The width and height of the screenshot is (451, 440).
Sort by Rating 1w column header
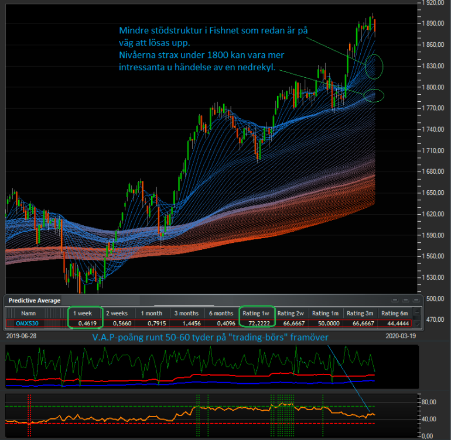click(256, 313)
